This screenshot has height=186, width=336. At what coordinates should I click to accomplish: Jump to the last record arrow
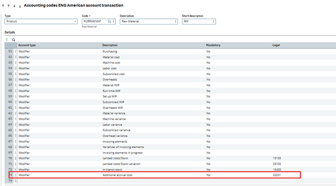(20, 6)
